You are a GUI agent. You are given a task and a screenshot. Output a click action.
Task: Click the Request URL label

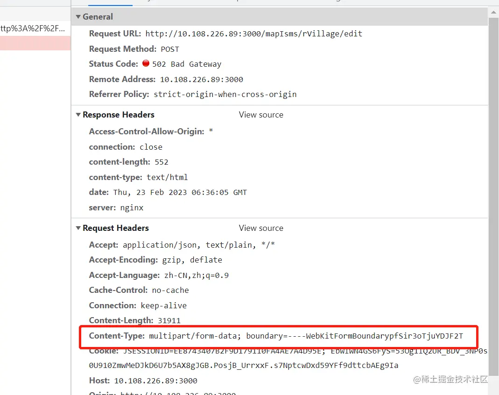point(115,34)
